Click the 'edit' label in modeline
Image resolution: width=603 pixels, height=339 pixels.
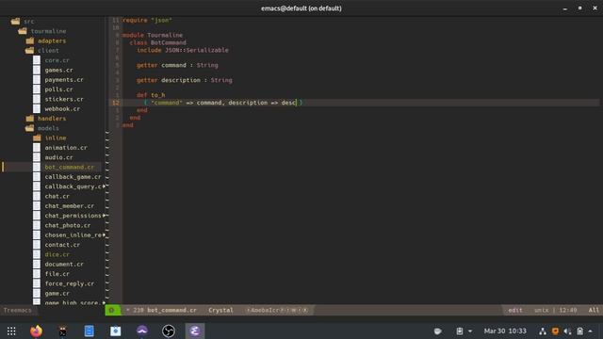515,310
